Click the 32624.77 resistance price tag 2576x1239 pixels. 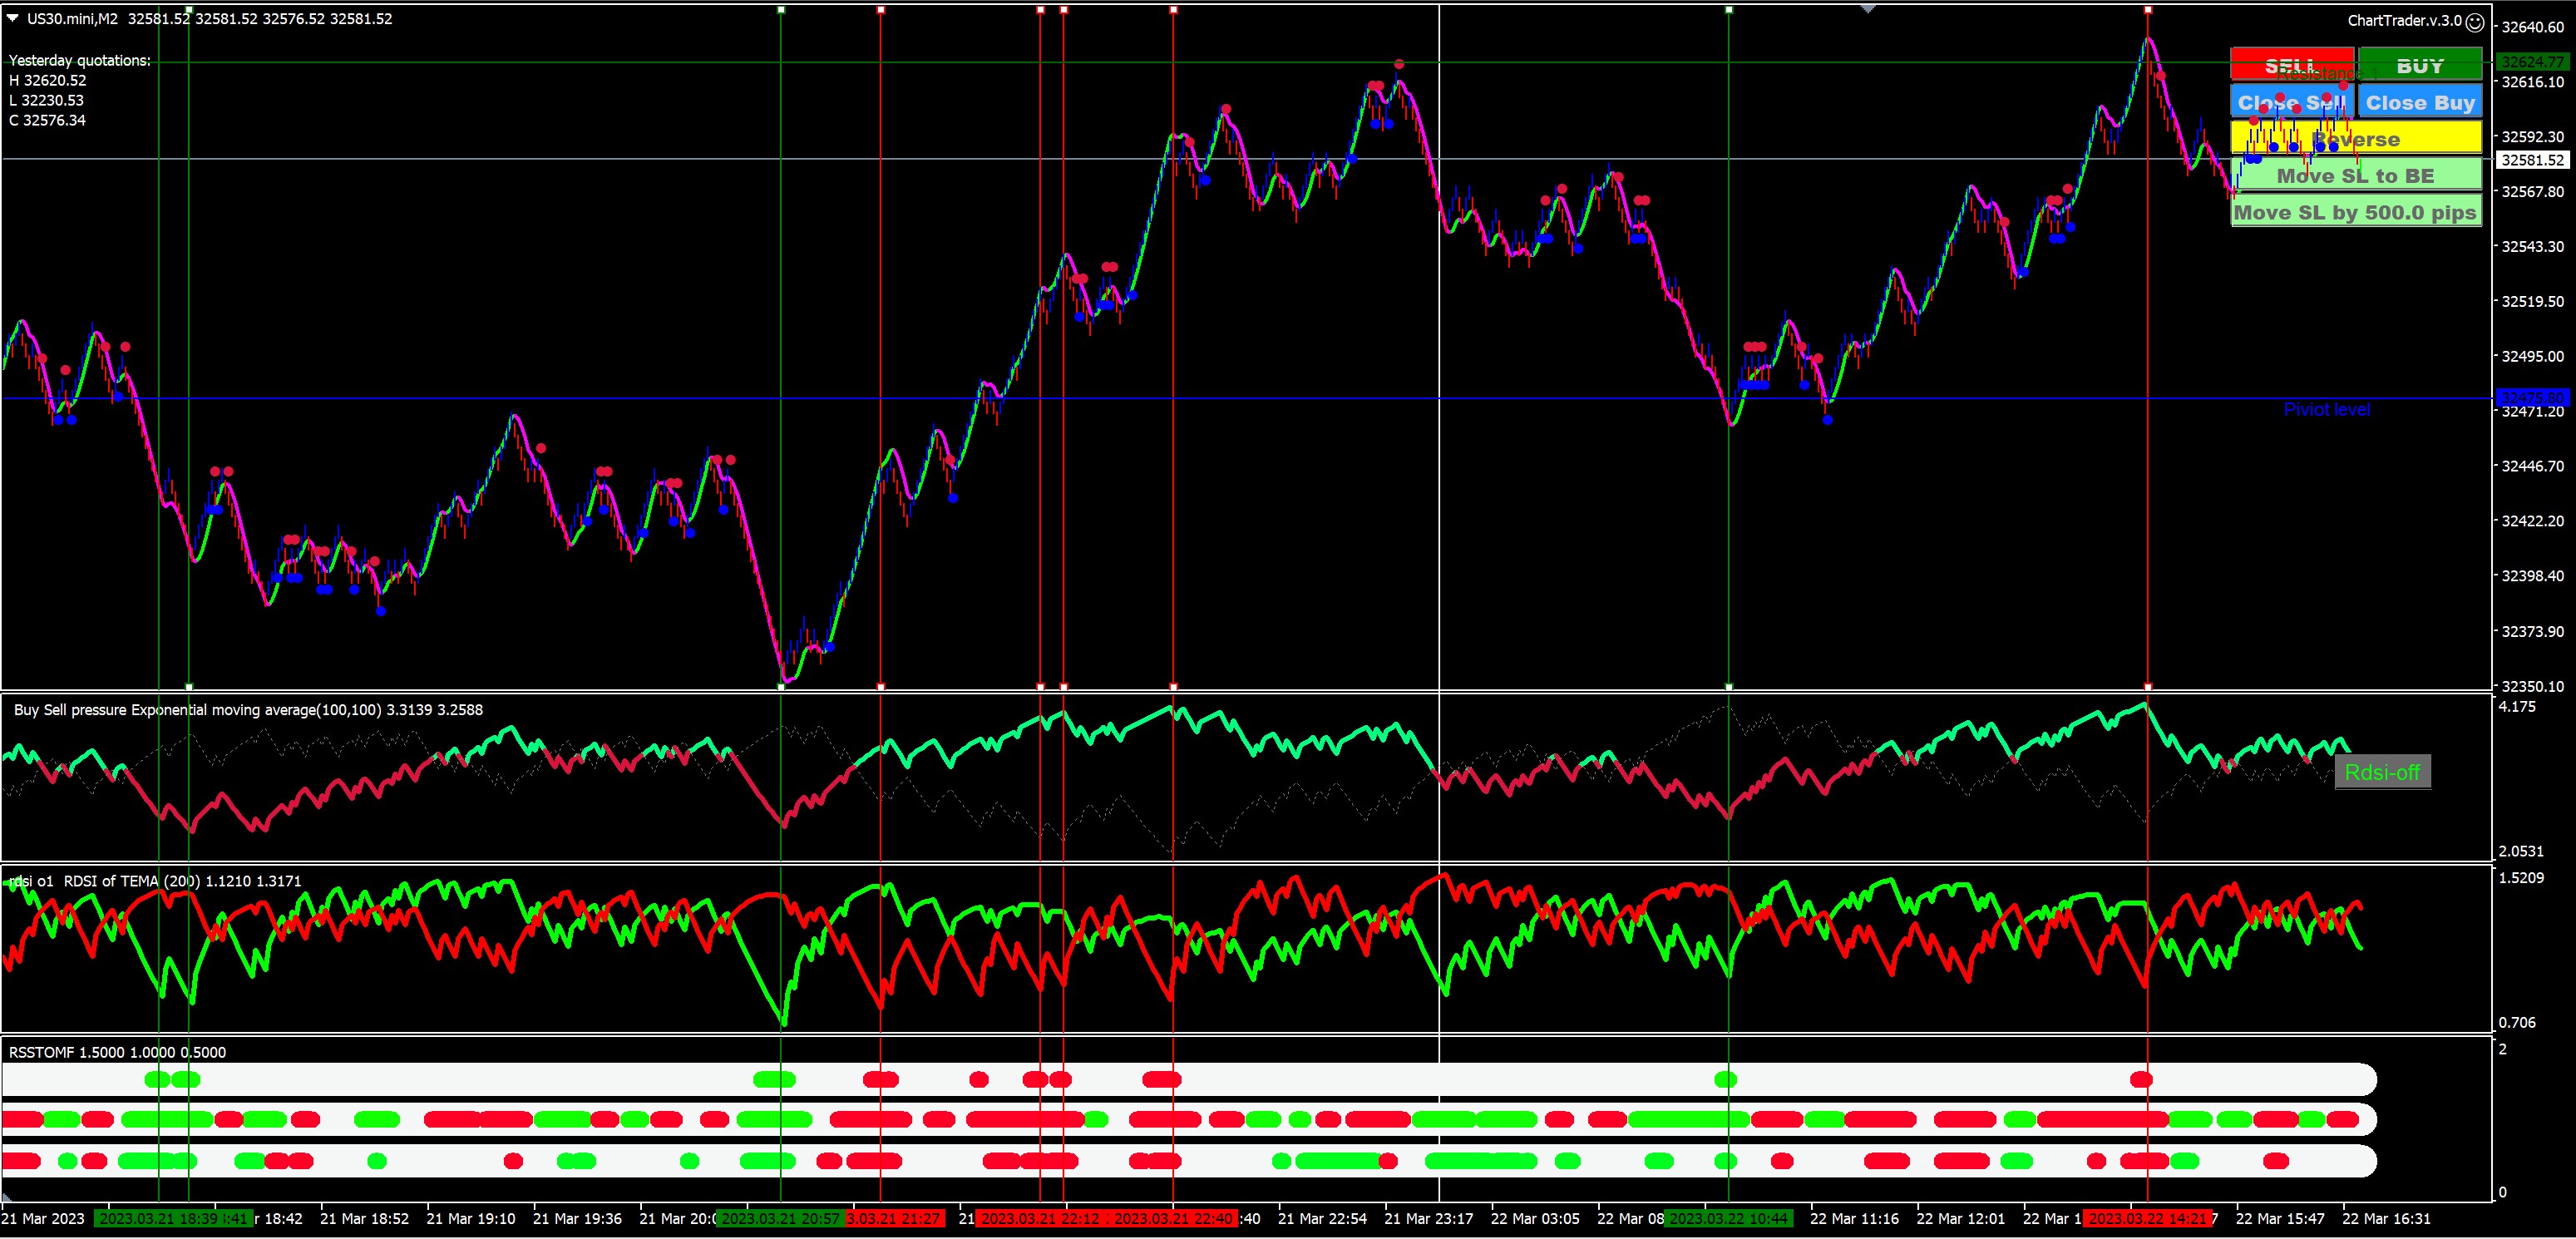(x=2532, y=62)
